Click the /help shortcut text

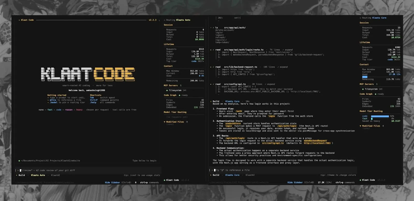(93, 103)
